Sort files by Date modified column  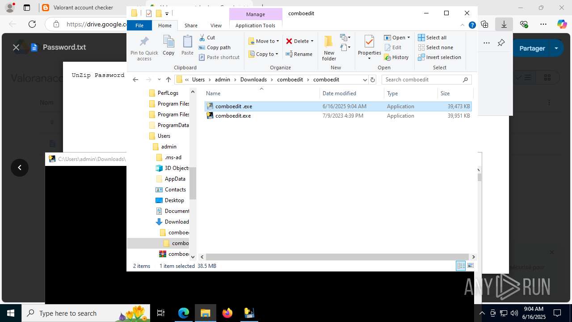point(352,93)
